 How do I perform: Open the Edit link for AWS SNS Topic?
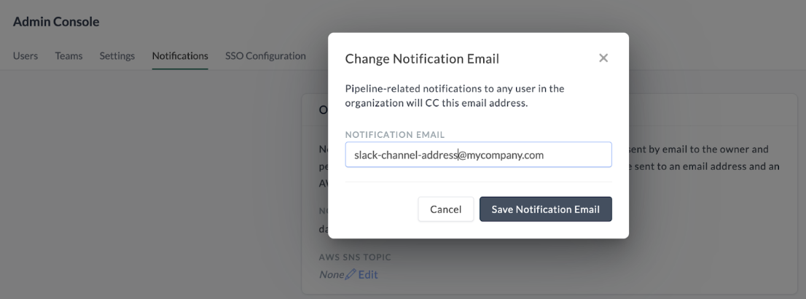click(x=368, y=275)
